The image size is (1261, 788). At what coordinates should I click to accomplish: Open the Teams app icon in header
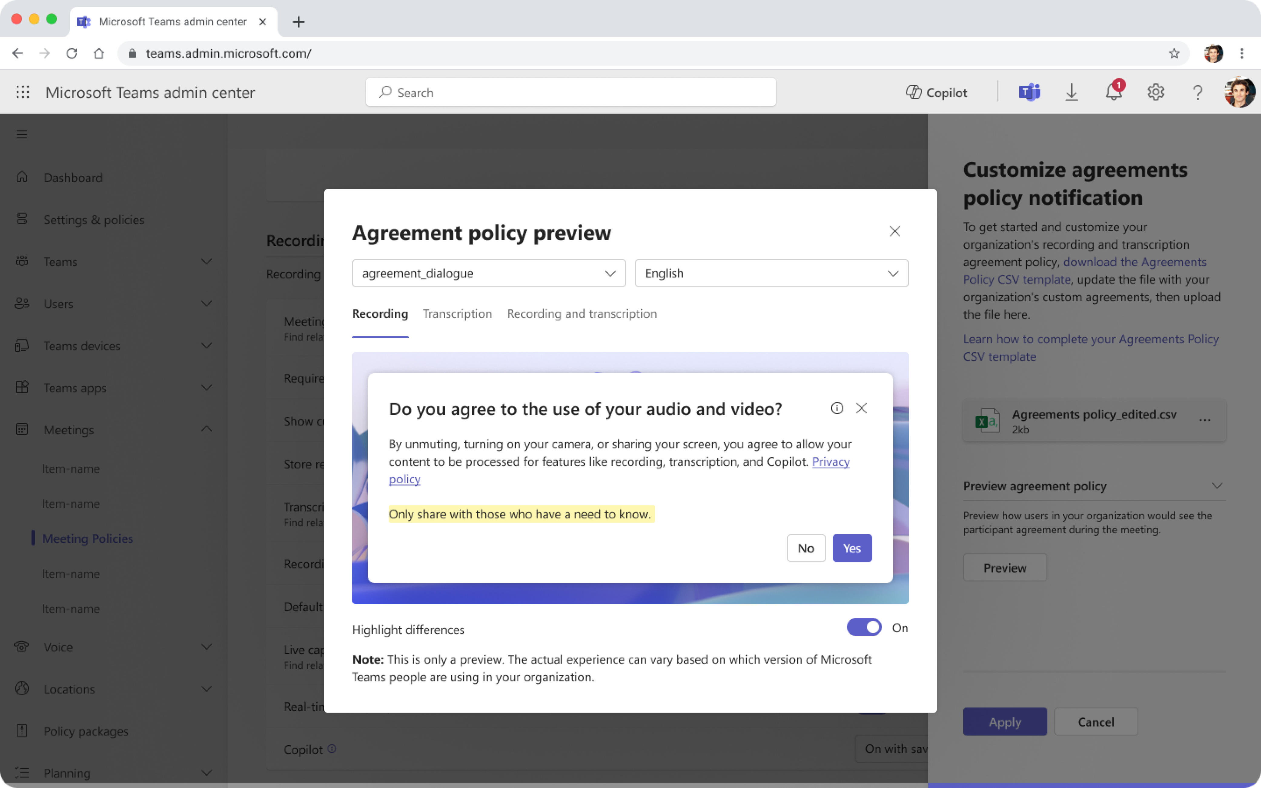1029,92
